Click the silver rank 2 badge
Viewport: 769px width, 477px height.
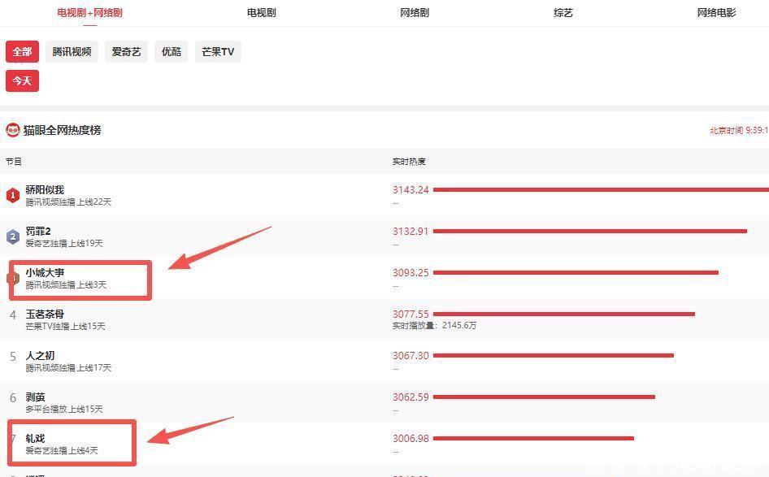13,236
